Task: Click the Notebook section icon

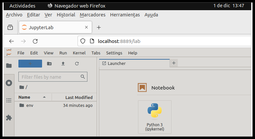Action: click(142, 88)
